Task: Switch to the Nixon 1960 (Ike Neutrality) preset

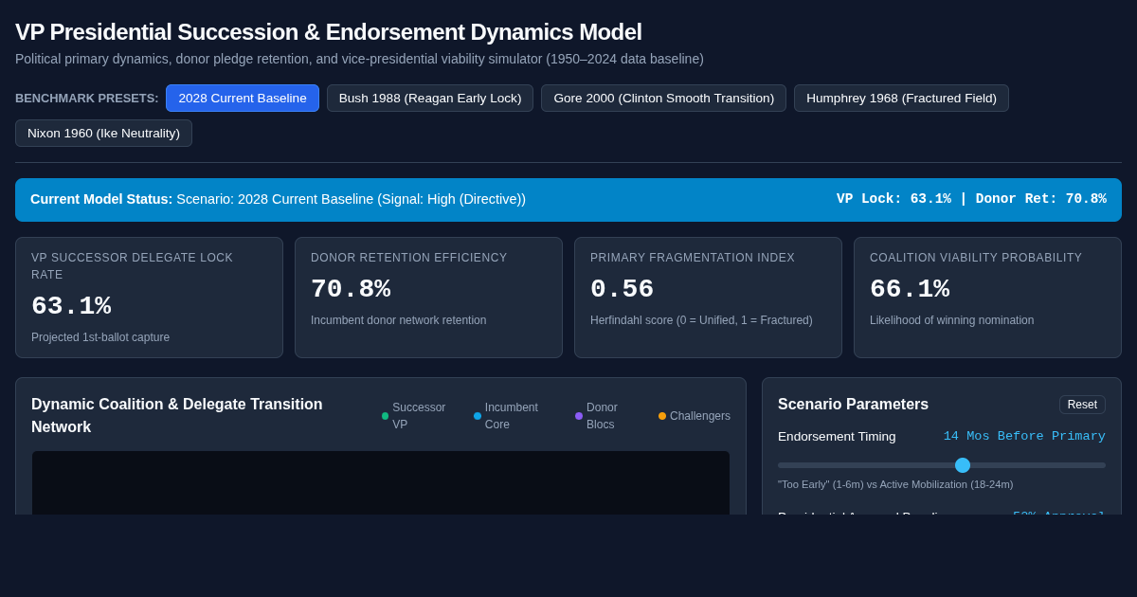Action: [103, 134]
